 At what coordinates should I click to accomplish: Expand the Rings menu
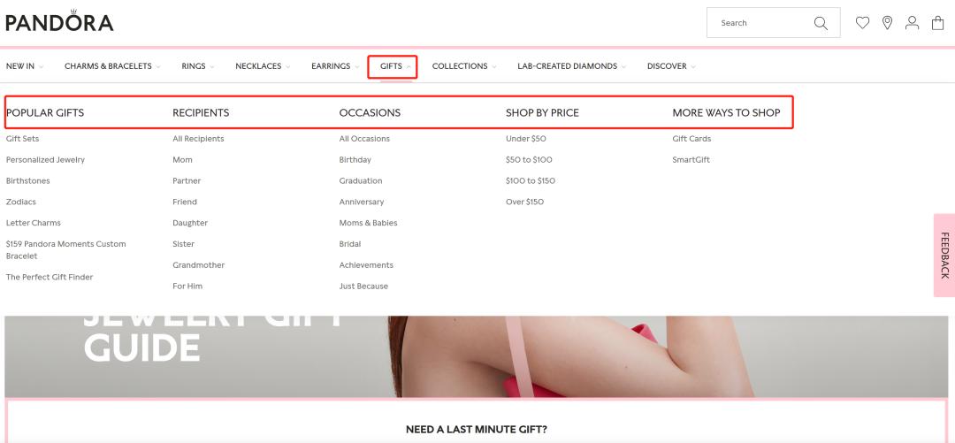click(197, 65)
